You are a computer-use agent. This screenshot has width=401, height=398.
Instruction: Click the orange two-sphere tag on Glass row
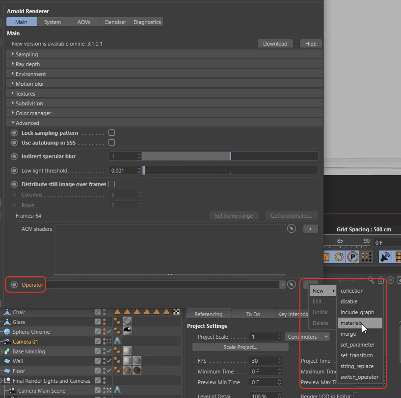(117, 321)
